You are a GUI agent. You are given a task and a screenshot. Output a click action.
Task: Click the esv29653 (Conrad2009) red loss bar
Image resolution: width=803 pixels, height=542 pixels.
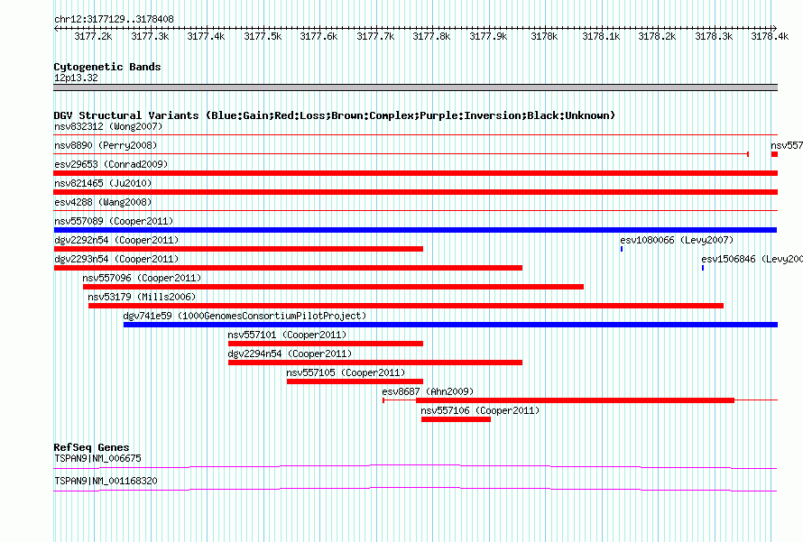coord(415,173)
